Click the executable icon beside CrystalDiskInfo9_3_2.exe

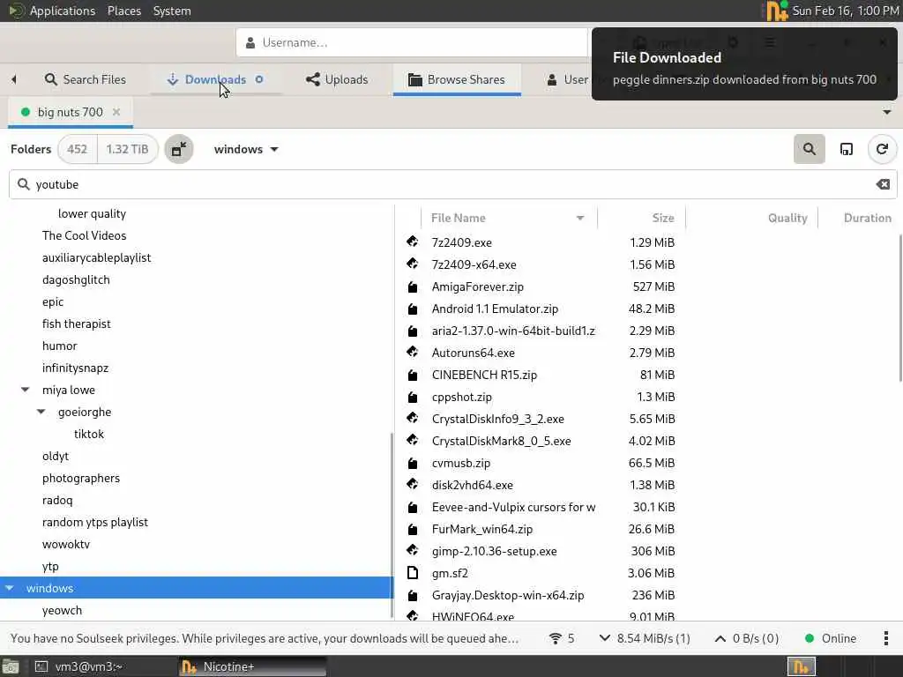413,418
